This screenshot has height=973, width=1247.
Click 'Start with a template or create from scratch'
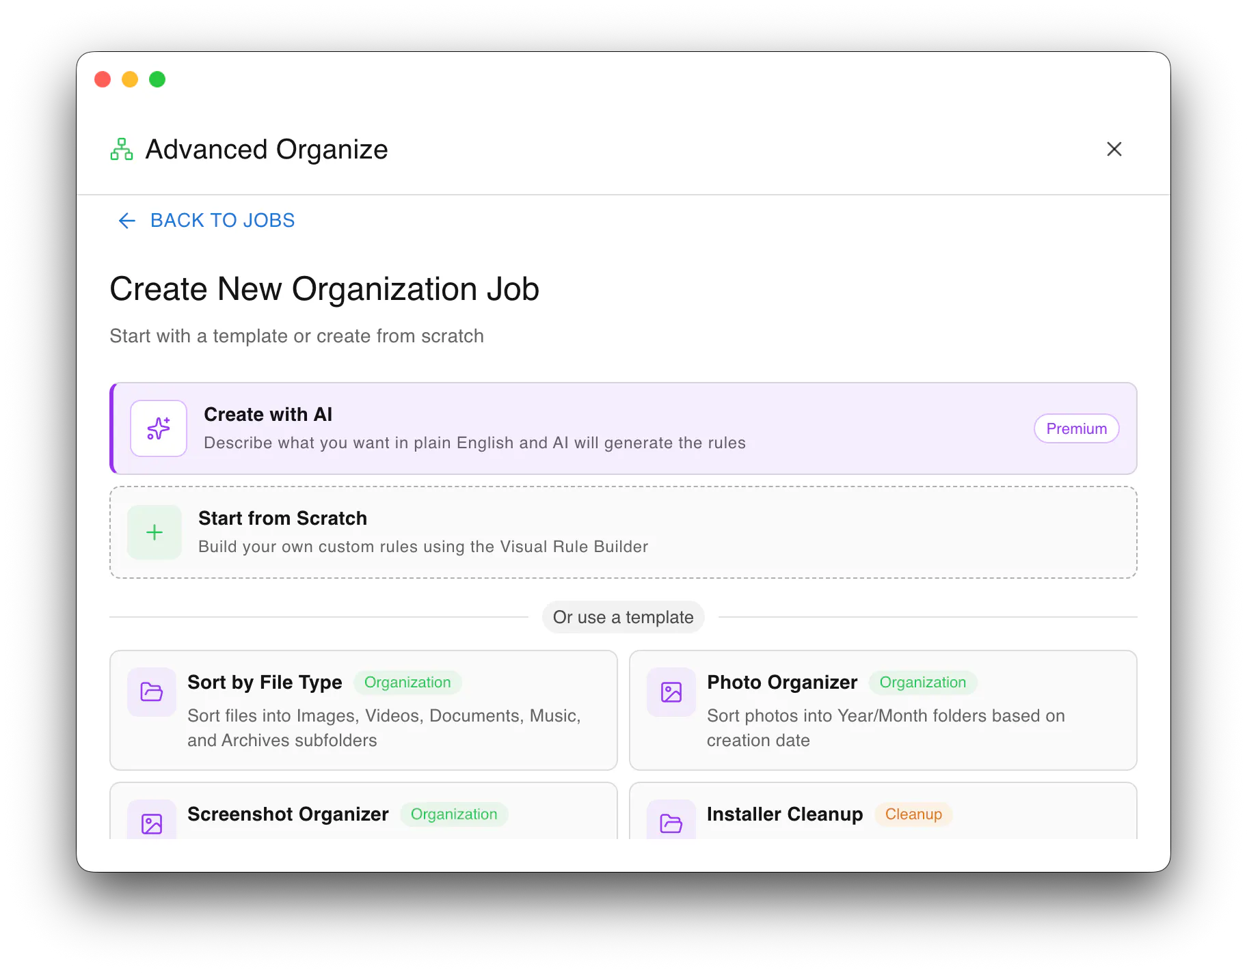(297, 336)
